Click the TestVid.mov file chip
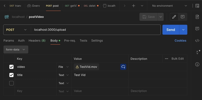The image size is (202, 100). coord(86,67)
